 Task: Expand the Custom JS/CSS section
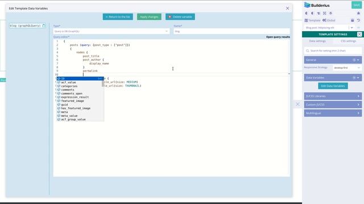333,104
